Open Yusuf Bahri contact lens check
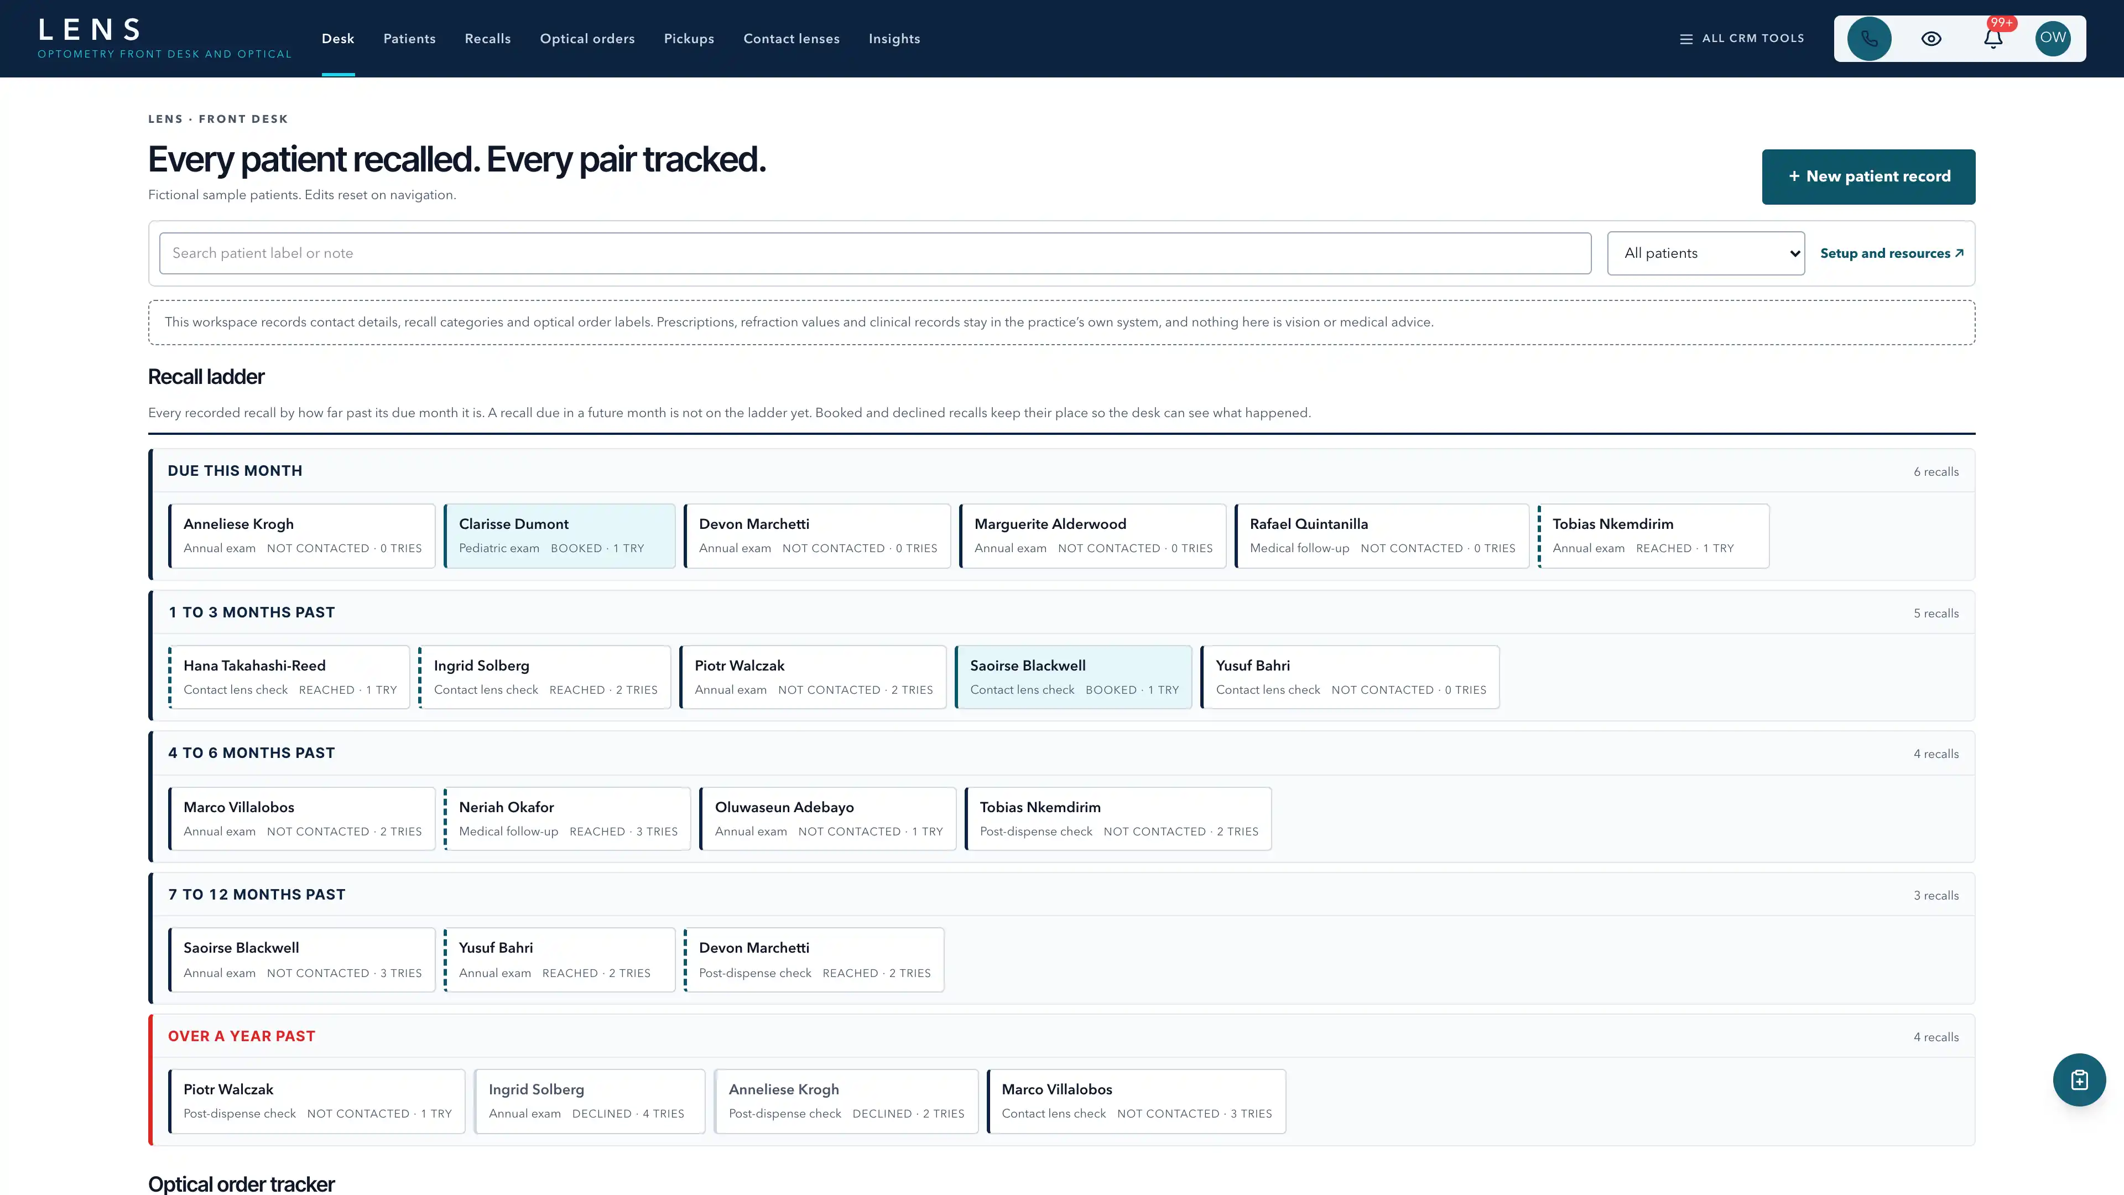This screenshot has height=1195, width=2124. pos(1350,677)
